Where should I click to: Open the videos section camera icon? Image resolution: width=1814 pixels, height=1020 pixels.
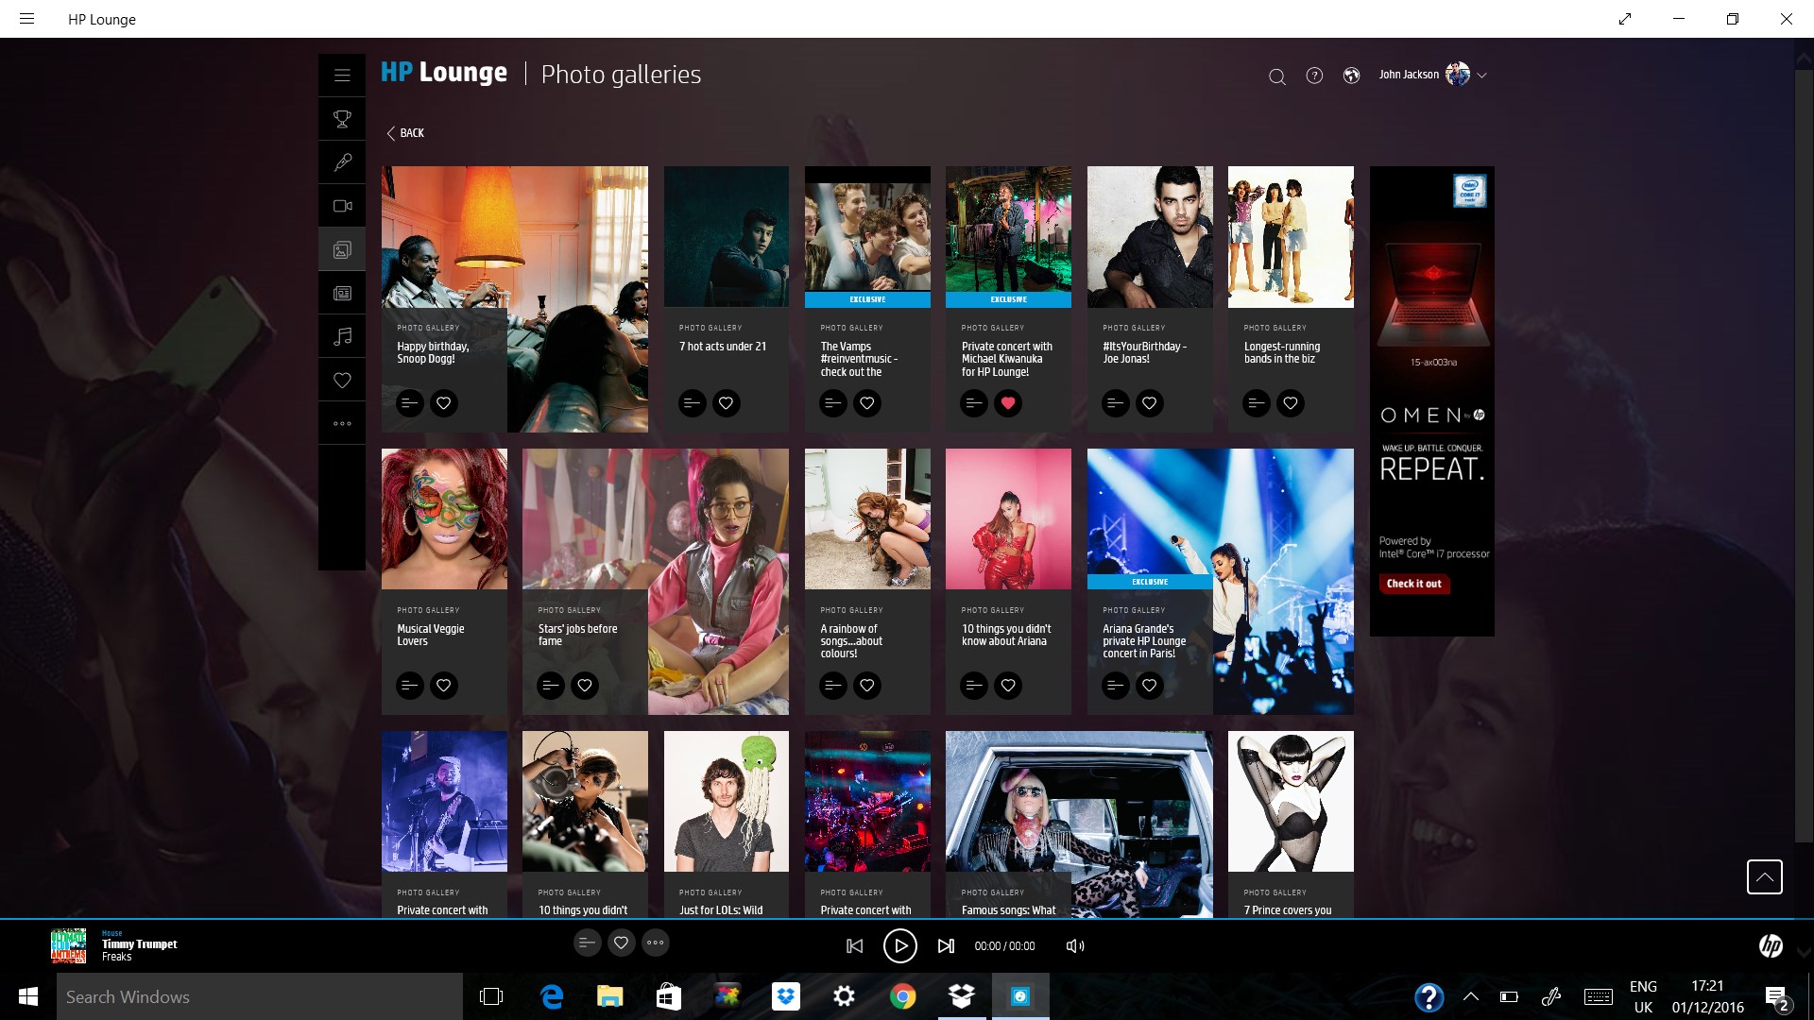342,206
